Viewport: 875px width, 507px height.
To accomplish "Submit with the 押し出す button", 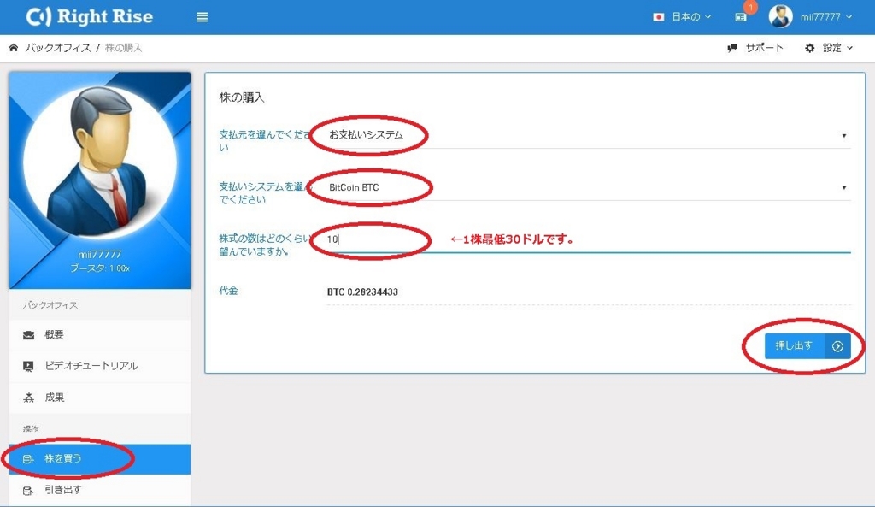I will point(807,346).
